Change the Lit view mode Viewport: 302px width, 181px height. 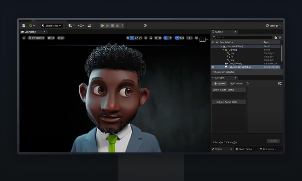click(51, 38)
